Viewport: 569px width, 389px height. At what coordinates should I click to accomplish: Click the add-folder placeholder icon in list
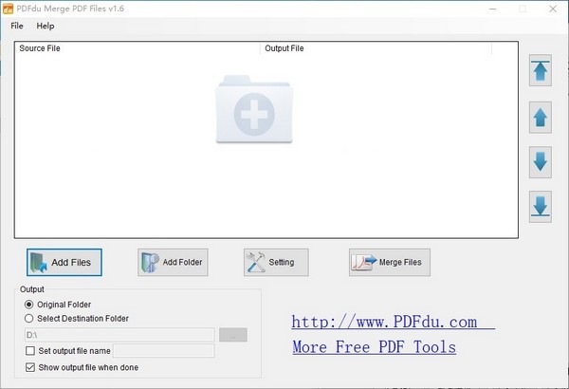[254, 109]
